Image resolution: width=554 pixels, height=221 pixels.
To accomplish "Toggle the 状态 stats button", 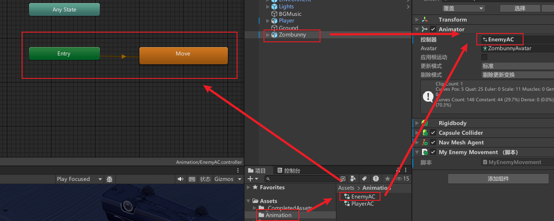I will pos(205,179).
